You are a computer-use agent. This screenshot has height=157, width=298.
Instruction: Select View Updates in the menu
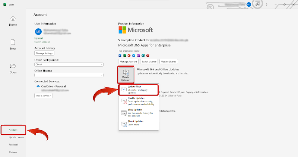[139, 113]
